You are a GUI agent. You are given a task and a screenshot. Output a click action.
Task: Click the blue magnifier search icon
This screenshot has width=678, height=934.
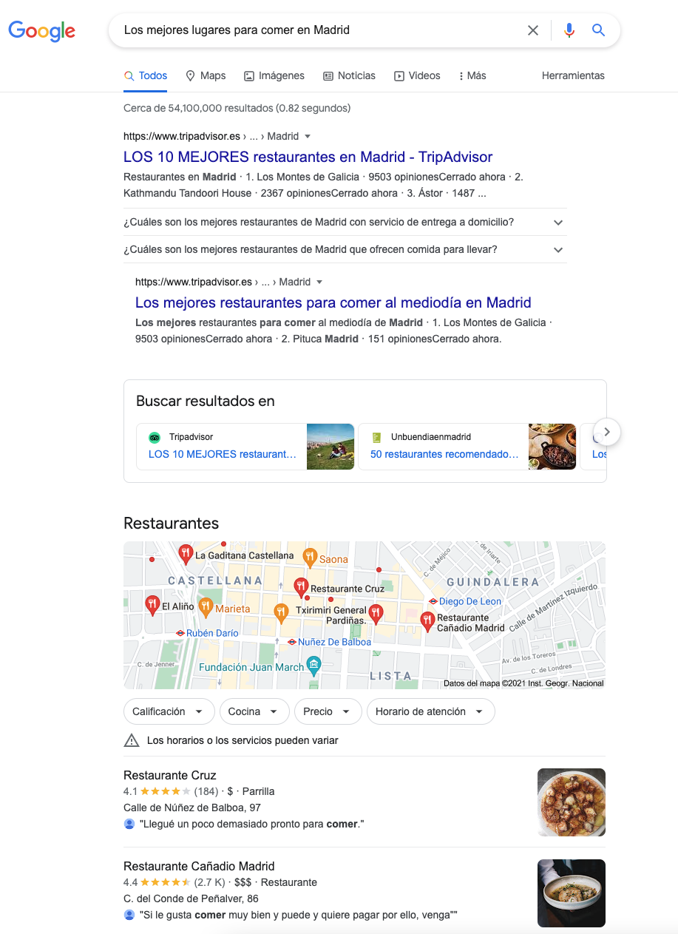[x=599, y=30]
